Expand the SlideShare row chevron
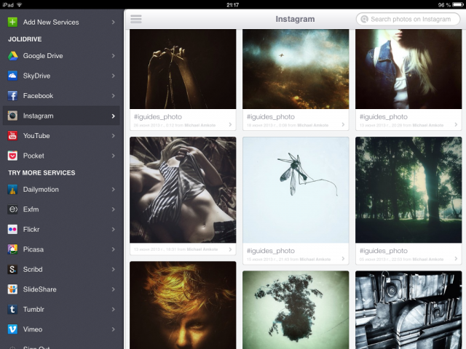 (x=114, y=289)
